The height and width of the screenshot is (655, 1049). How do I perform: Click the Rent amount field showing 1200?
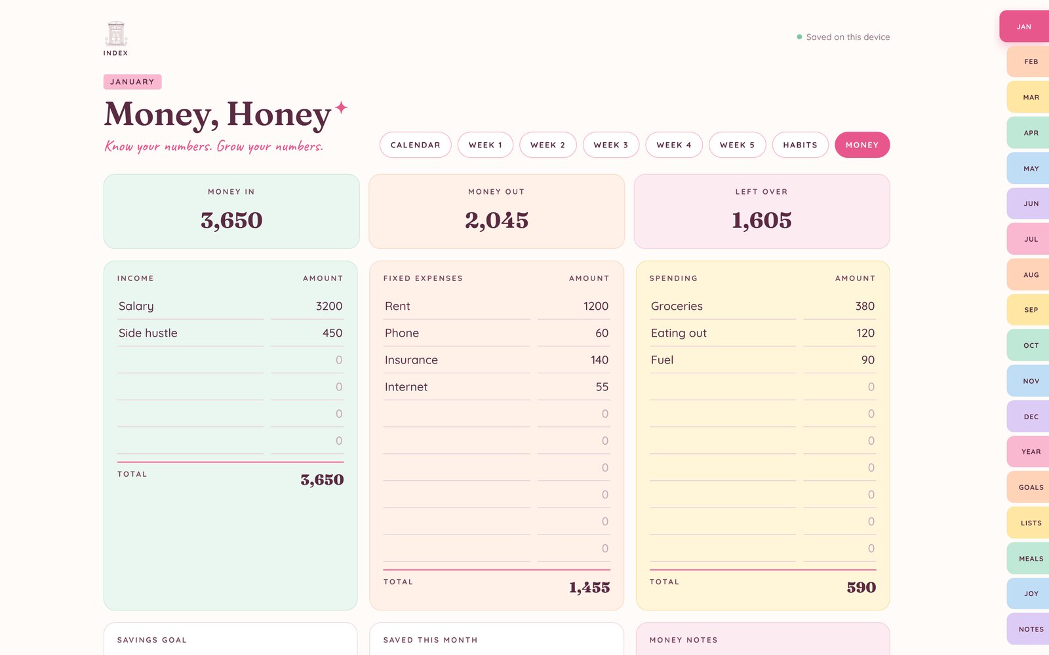point(574,307)
